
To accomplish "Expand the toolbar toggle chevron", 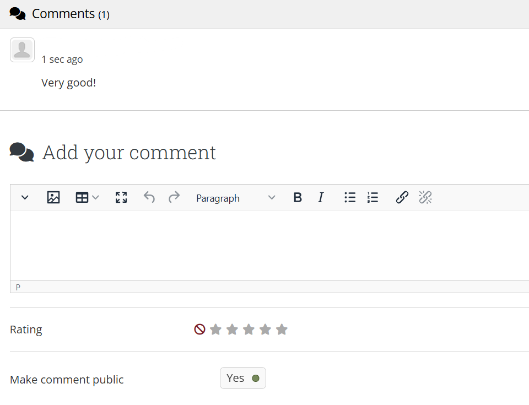I will click(x=25, y=198).
